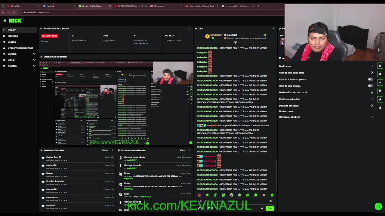Click the heart icon beside Carlos_Rey_26
The height and width of the screenshot is (216, 385).
(x=43, y=158)
